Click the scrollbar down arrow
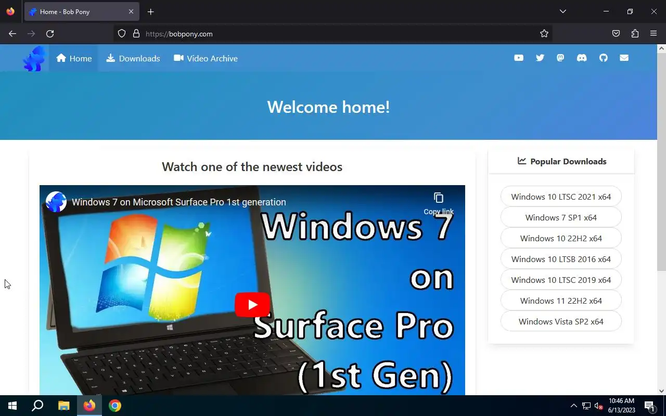Screen dimensions: 666x416 click(661, 391)
